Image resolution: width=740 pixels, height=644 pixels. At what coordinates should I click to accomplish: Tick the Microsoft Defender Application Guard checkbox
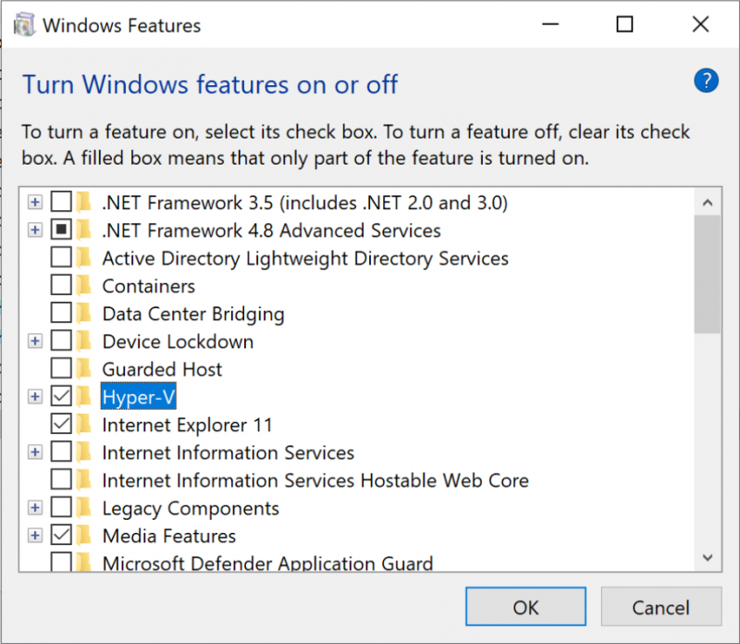pyautogui.click(x=61, y=562)
